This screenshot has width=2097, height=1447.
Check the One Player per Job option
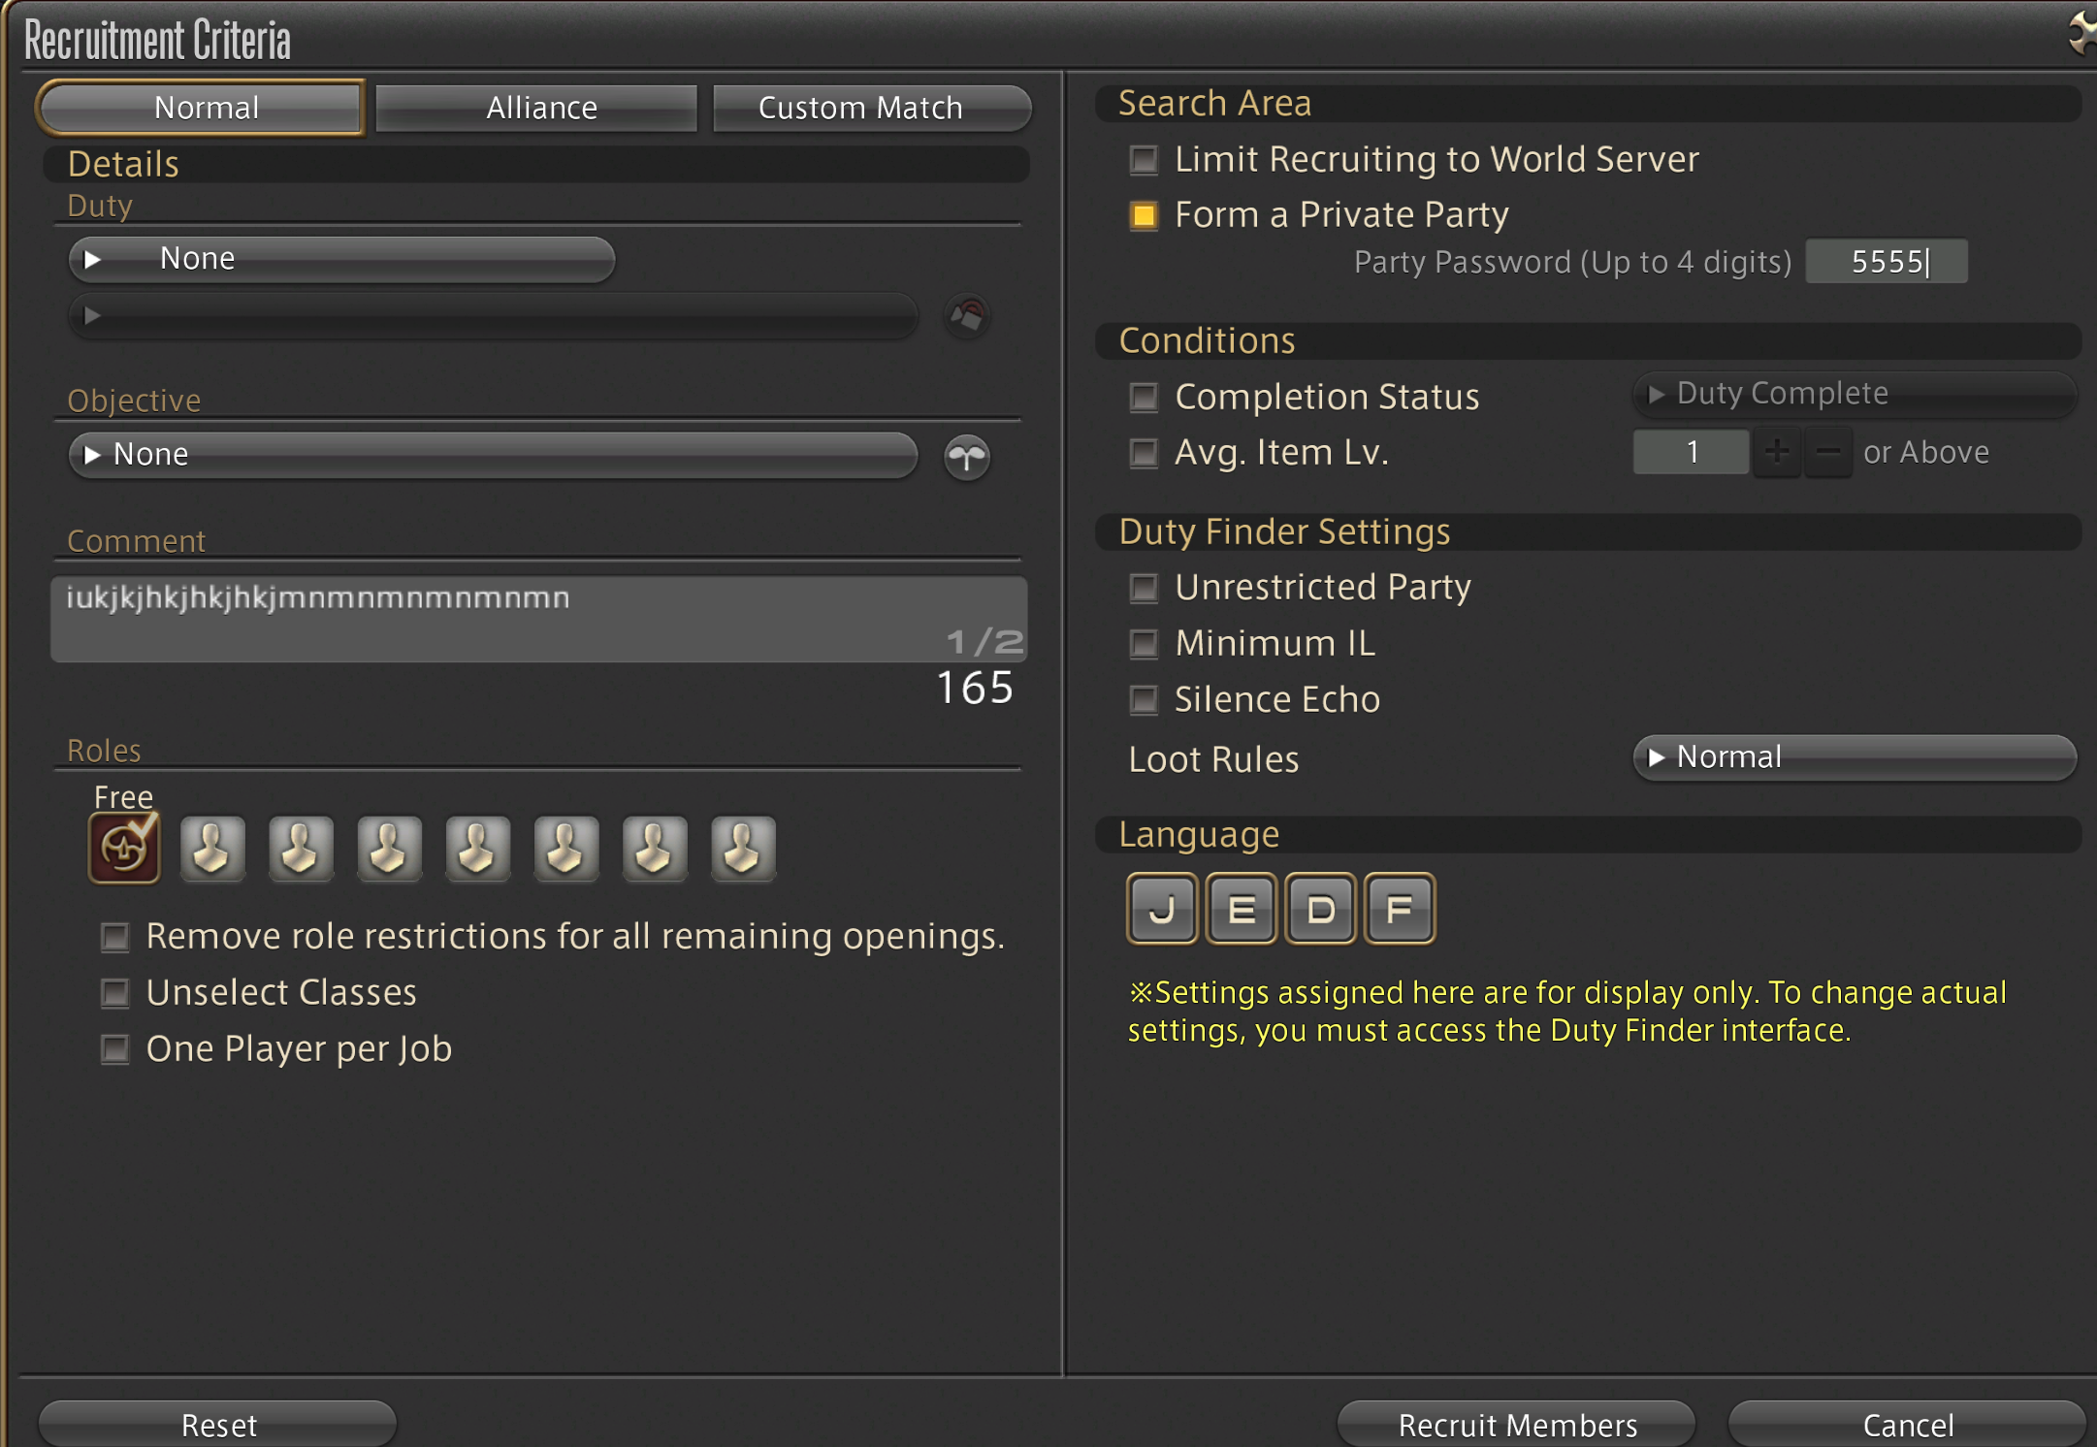(115, 1048)
